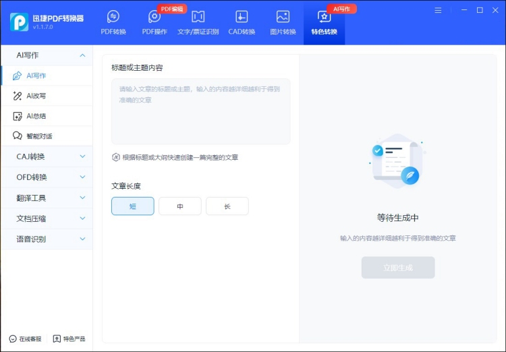This screenshot has width=506, height=352.
Task: Choose the 长 article length option
Action: pos(227,206)
